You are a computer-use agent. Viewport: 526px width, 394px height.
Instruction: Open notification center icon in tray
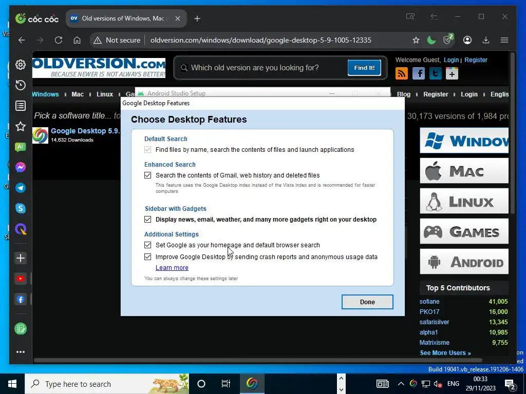click(x=510, y=384)
